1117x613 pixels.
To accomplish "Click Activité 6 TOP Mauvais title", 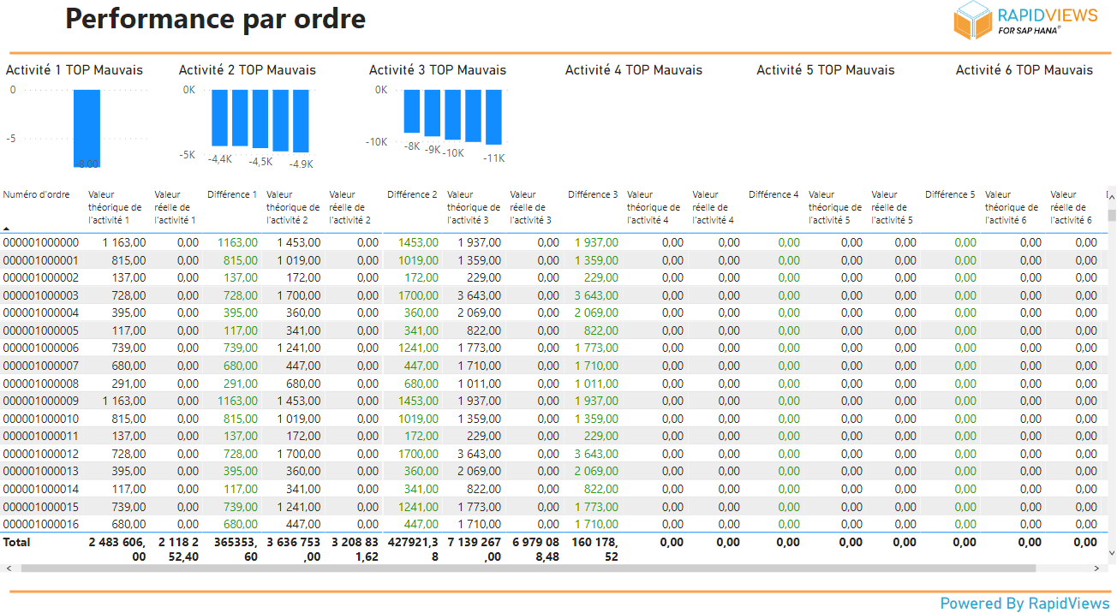I will pyautogui.click(x=1024, y=70).
